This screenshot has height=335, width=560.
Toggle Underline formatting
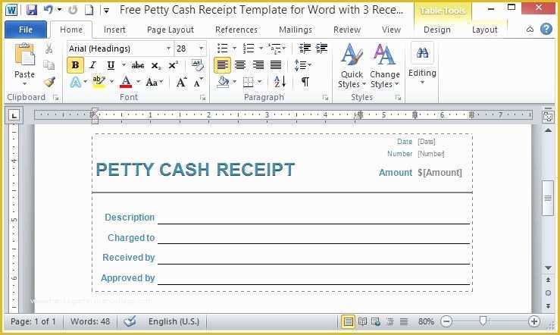click(x=111, y=65)
